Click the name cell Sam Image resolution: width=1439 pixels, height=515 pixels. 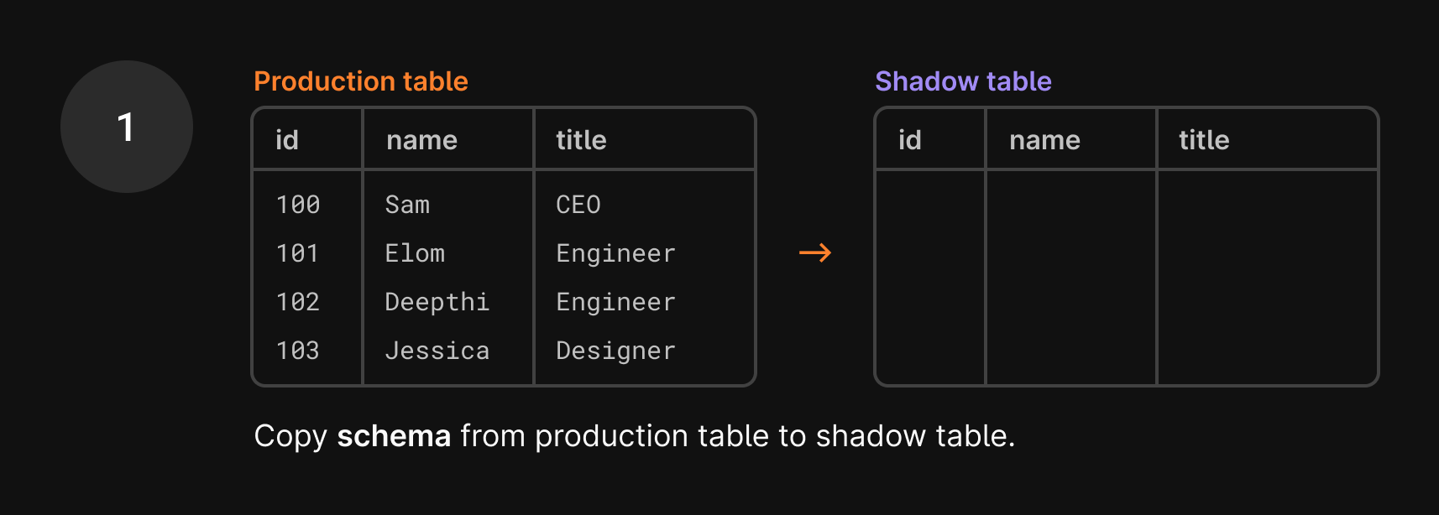[407, 205]
